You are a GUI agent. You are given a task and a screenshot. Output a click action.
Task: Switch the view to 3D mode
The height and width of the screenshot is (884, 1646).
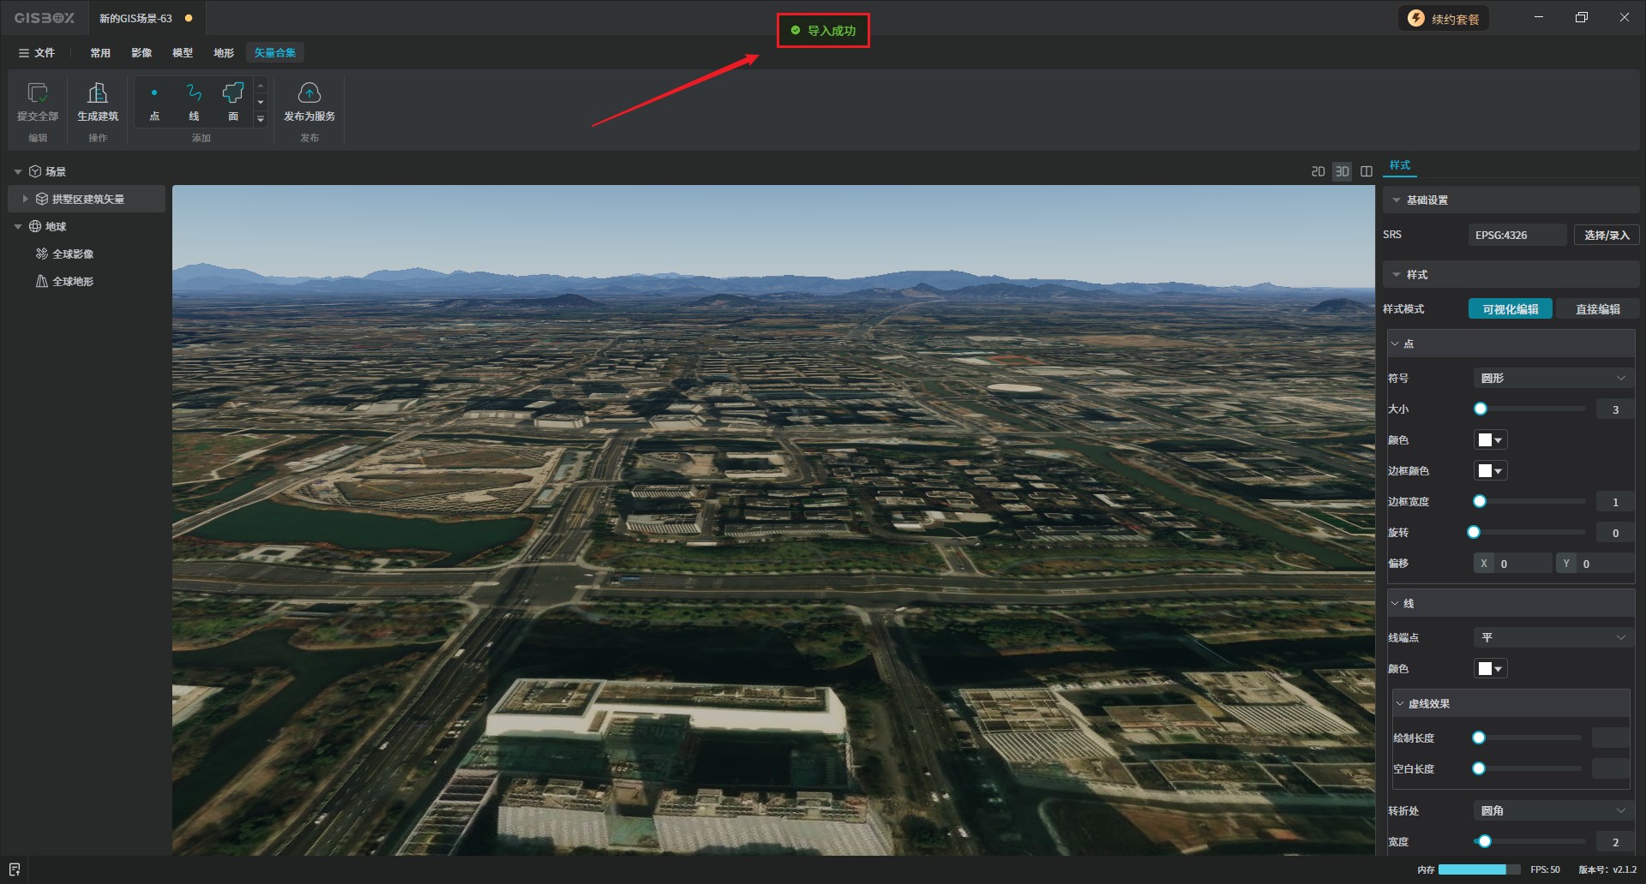click(1342, 171)
